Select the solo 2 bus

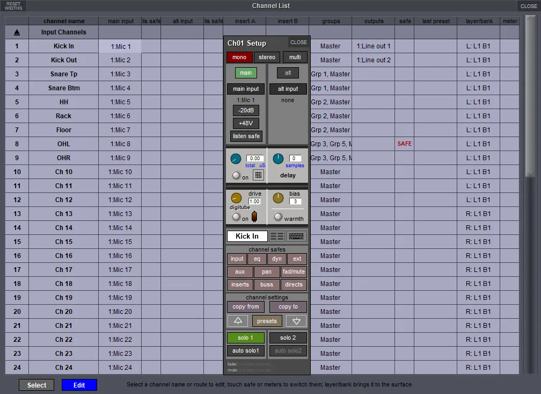click(x=288, y=338)
